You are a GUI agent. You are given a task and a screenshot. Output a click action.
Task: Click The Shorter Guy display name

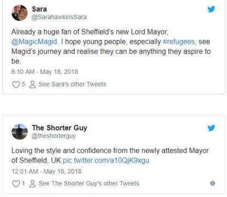60,128
